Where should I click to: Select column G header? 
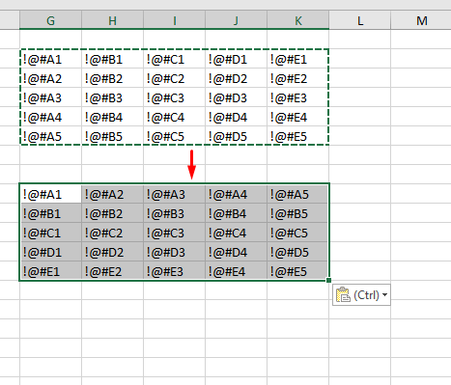click(x=50, y=20)
